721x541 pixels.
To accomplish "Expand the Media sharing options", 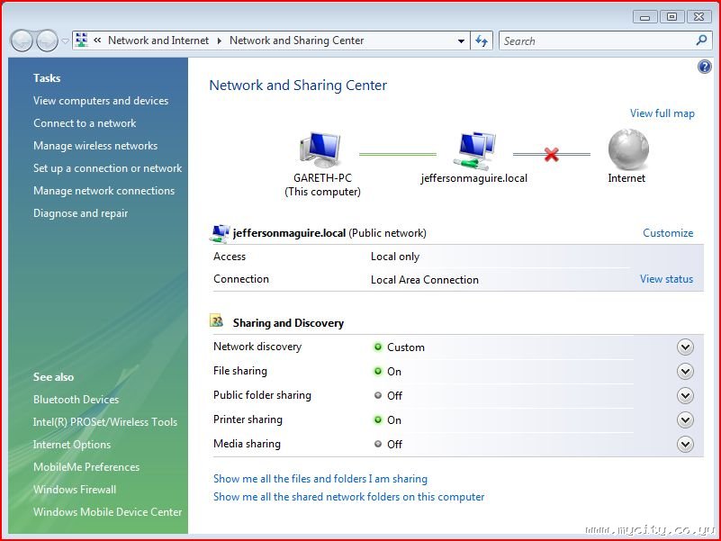I will pyautogui.click(x=685, y=445).
